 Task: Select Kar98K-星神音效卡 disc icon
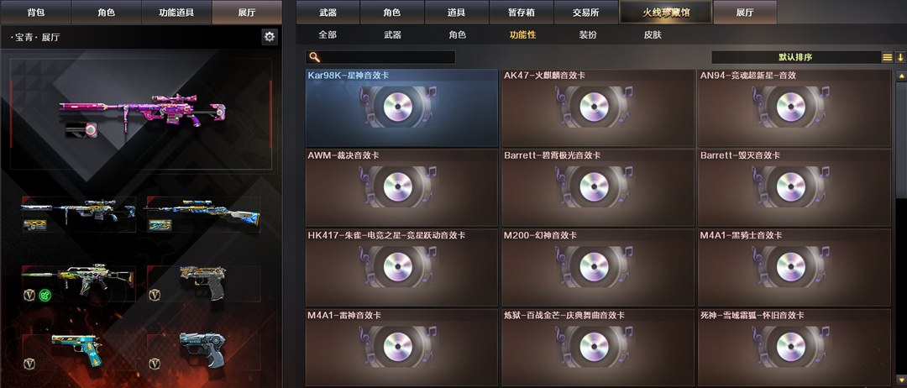[398, 107]
